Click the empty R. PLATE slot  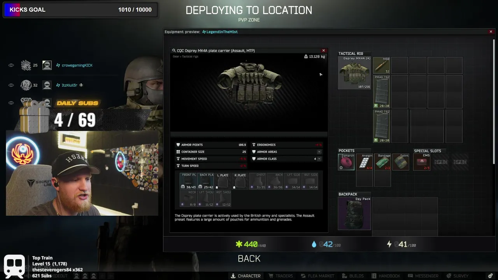pyautogui.click(x=240, y=181)
